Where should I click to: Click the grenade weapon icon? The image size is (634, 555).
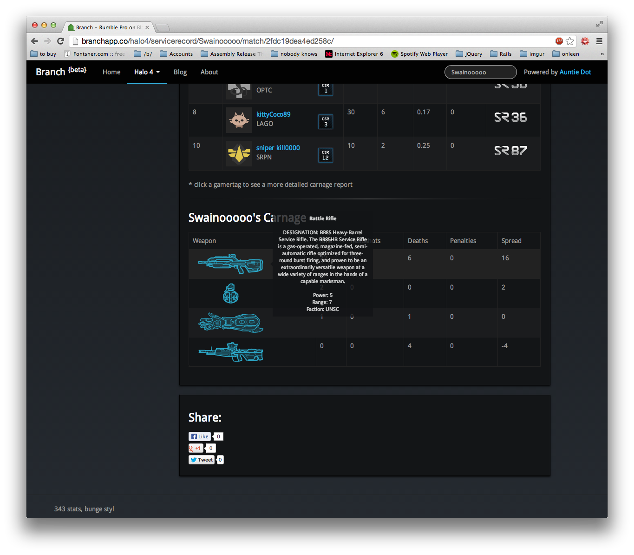[230, 293]
